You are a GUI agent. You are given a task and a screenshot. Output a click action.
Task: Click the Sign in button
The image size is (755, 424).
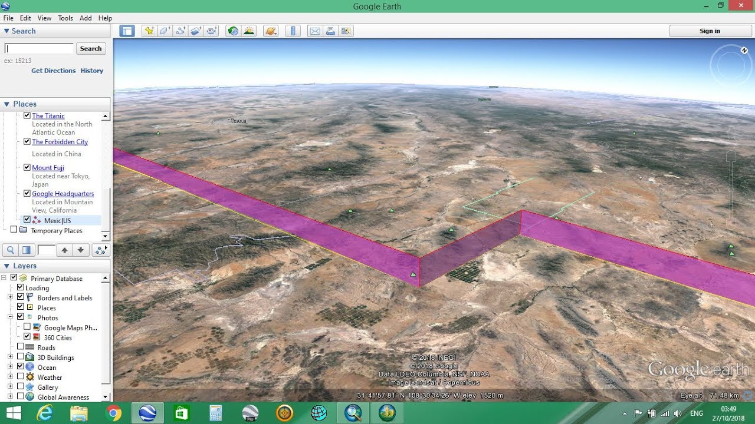710,31
